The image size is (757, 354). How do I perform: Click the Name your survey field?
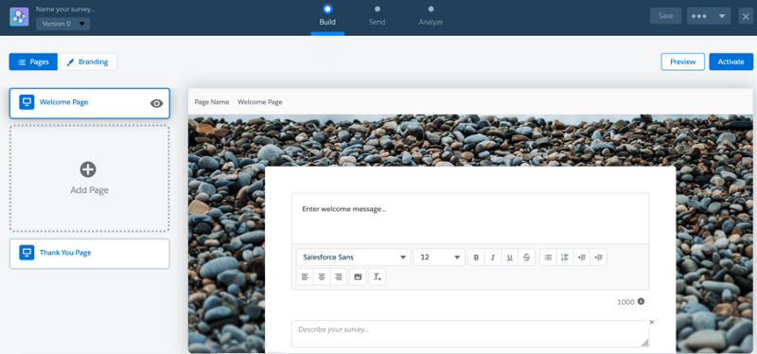65,9
